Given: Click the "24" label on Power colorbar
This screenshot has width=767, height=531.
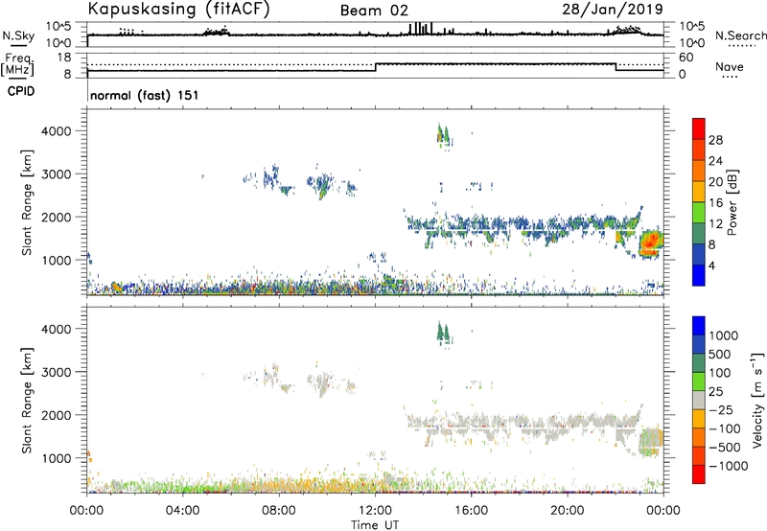Looking at the screenshot, I should (715, 161).
